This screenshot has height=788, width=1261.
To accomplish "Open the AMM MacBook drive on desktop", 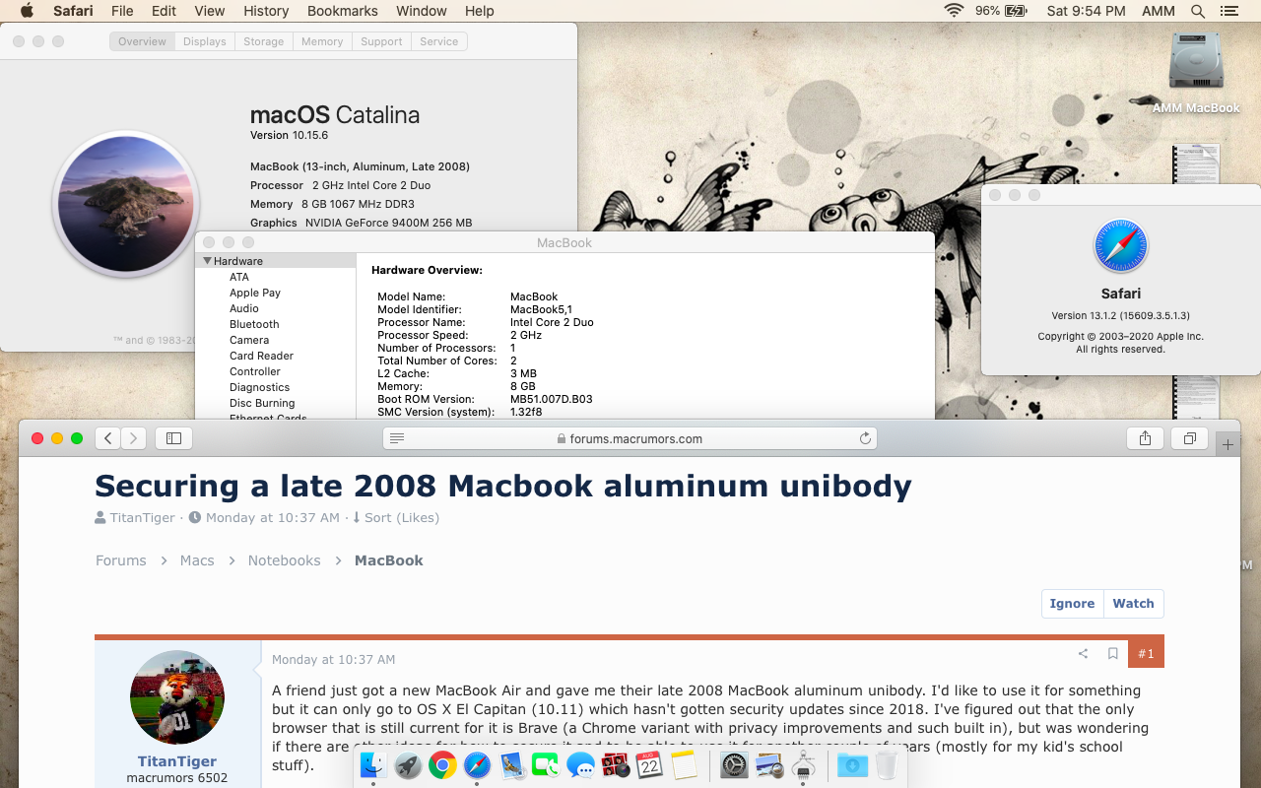I will [x=1196, y=71].
